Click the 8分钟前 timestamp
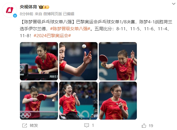Screen dimensions: 177x130 coord(27,14)
